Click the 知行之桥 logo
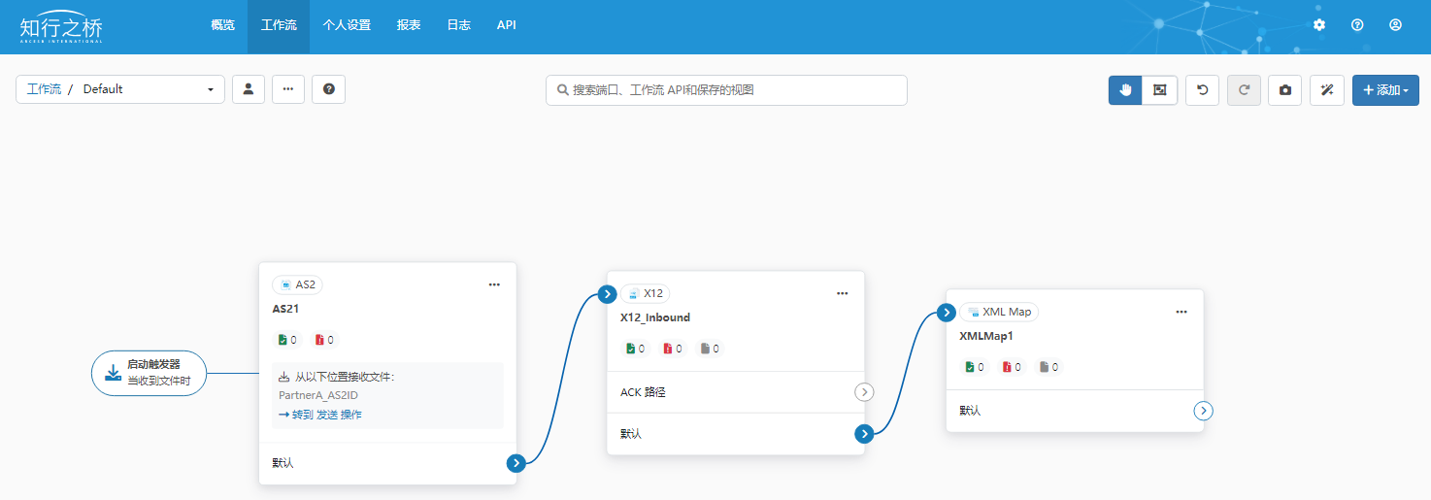The image size is (1431, 500). point(61,26)
